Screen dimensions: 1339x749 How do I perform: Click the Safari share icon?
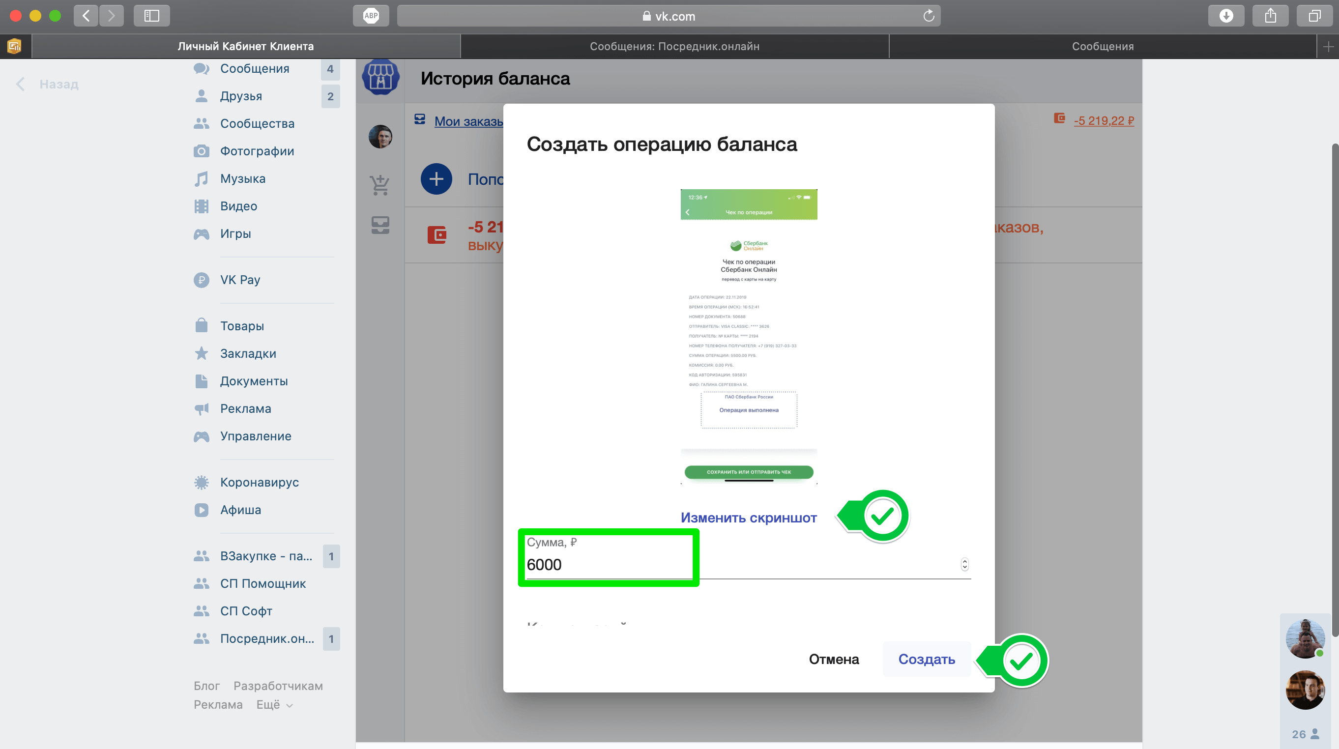point(1270,16)
